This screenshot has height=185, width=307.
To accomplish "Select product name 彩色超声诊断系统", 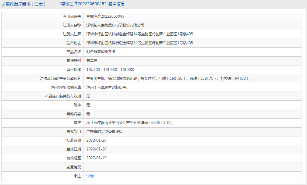I will [101, 52].
